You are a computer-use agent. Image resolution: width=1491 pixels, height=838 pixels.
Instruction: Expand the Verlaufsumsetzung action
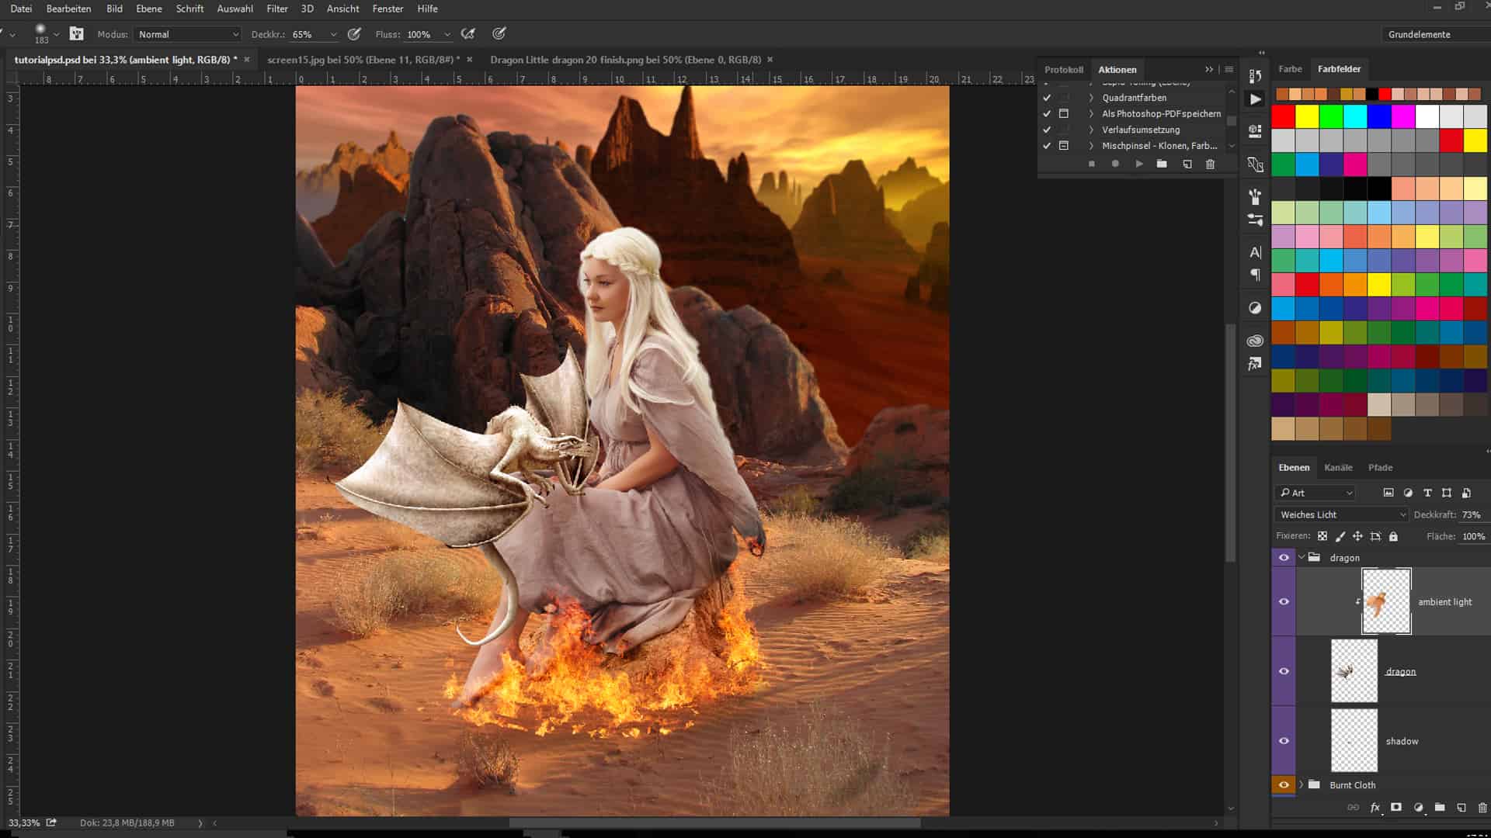(1091, 130)
